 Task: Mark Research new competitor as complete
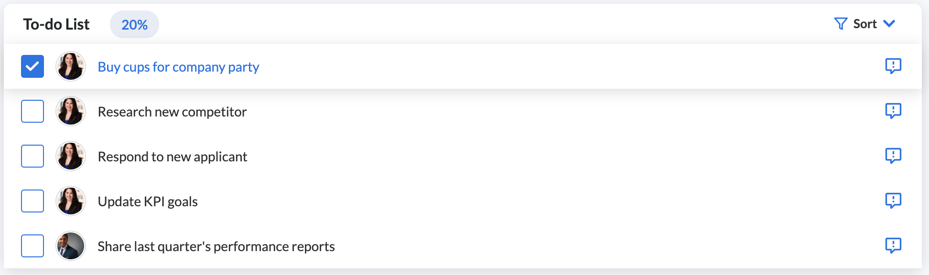(32, 111)
